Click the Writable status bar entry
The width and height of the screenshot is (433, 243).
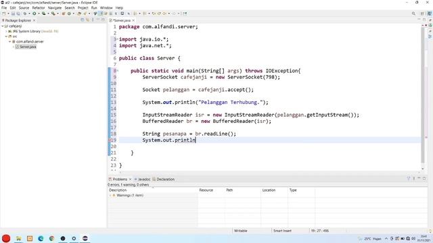click(x=241, y=231)
